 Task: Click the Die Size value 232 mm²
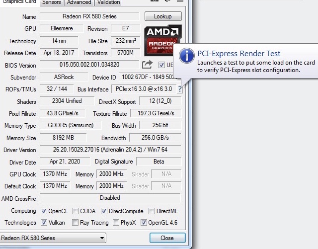[x=126, y=41]
